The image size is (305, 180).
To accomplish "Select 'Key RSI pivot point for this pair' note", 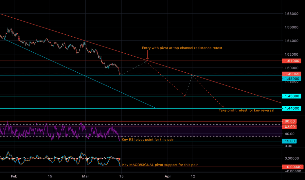I will click(x=148, y=139).
